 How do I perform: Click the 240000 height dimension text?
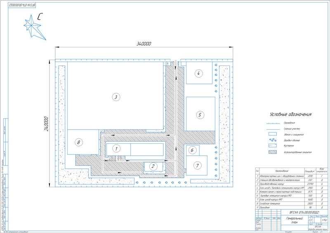point(46,124)
